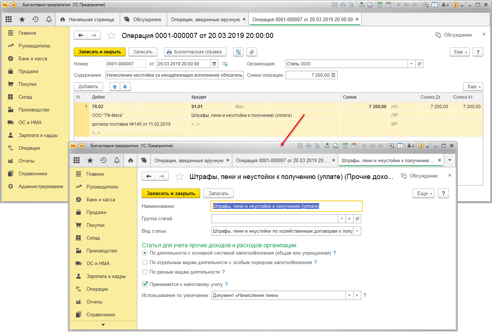Viewport: 492px width, 332px height.
Task: Open calculator for Сумма операции field
Action: point(333,75)
